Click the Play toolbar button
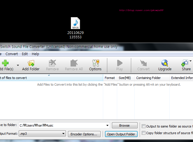Viewport: 193px width, 142px height. click(120, 65)
